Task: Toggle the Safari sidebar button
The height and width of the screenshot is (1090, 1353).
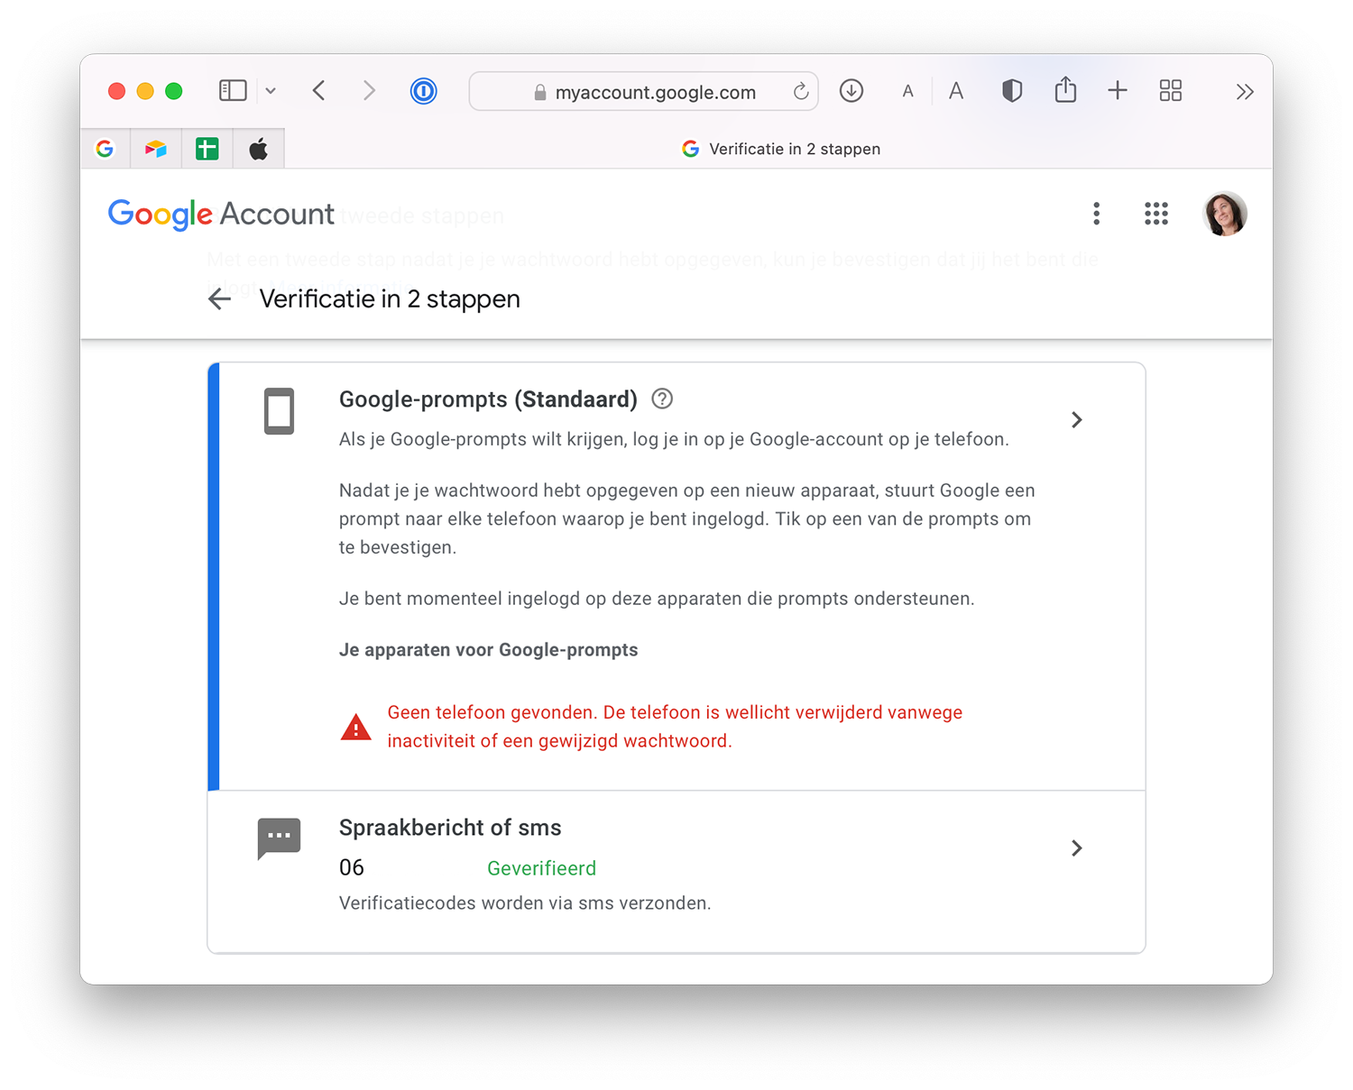Action: 233,91
